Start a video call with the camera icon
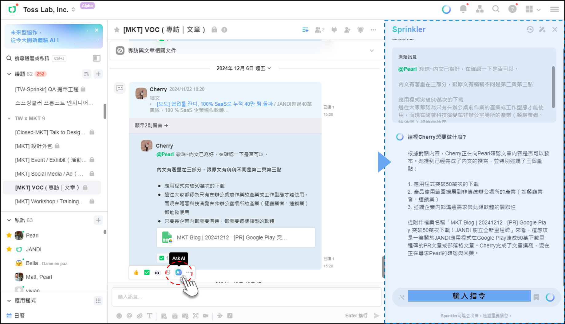The width and height of the screenshot is (565, 324). click(x=206, y=316)
